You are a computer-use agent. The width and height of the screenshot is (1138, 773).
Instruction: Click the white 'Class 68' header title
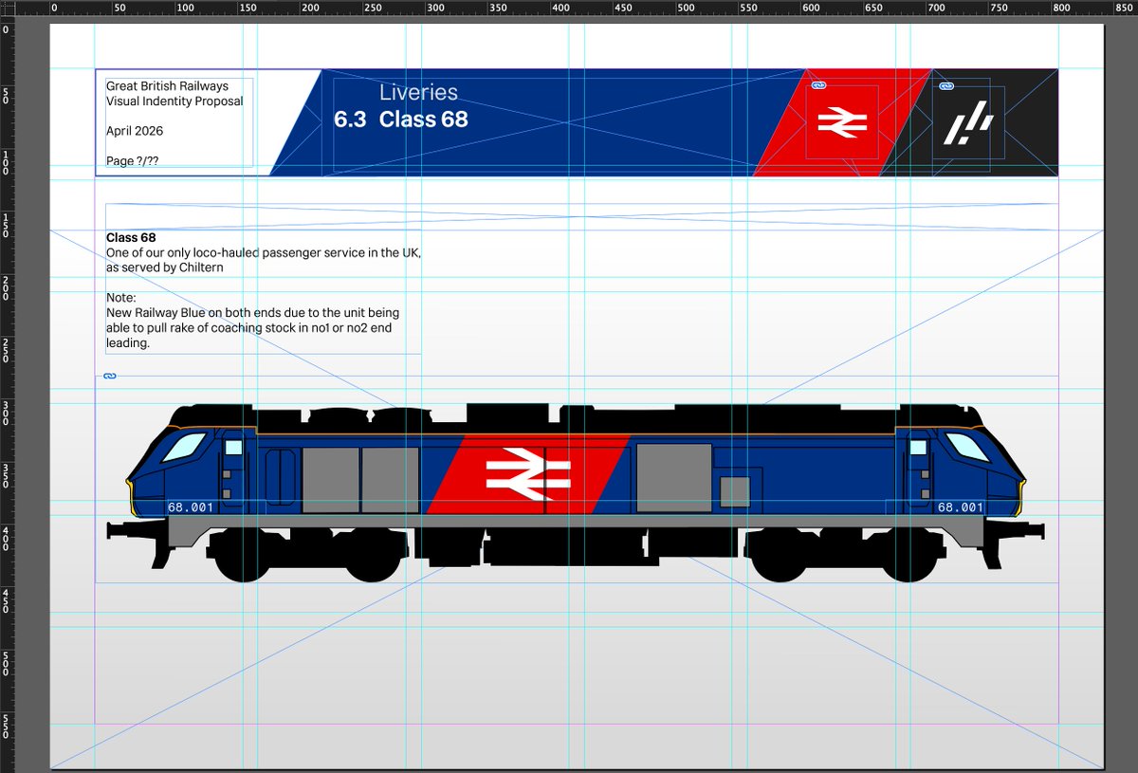point(423,120)
